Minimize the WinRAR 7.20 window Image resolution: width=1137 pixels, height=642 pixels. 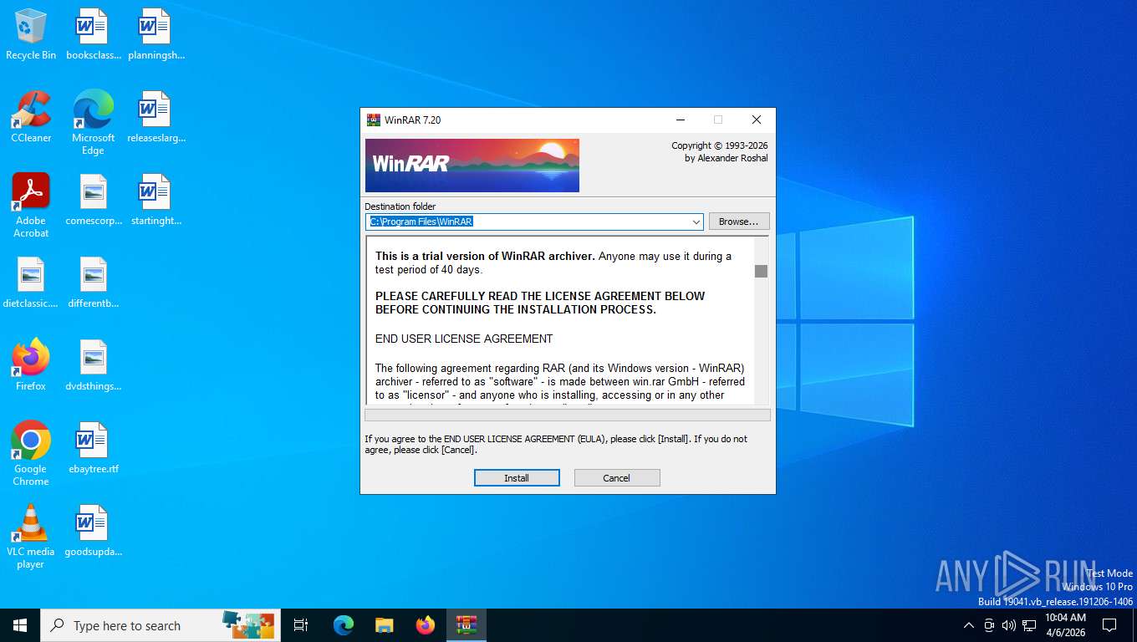tap(680, 120)
